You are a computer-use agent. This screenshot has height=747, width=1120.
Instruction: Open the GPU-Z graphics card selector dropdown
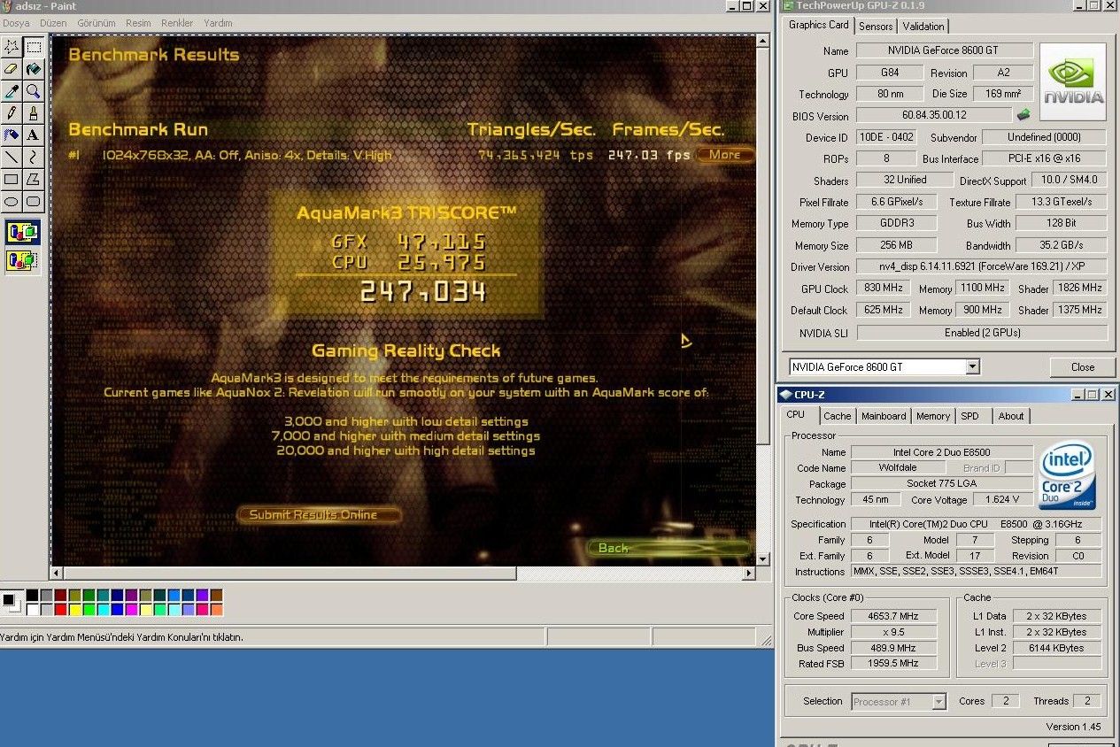click(973, 366)
